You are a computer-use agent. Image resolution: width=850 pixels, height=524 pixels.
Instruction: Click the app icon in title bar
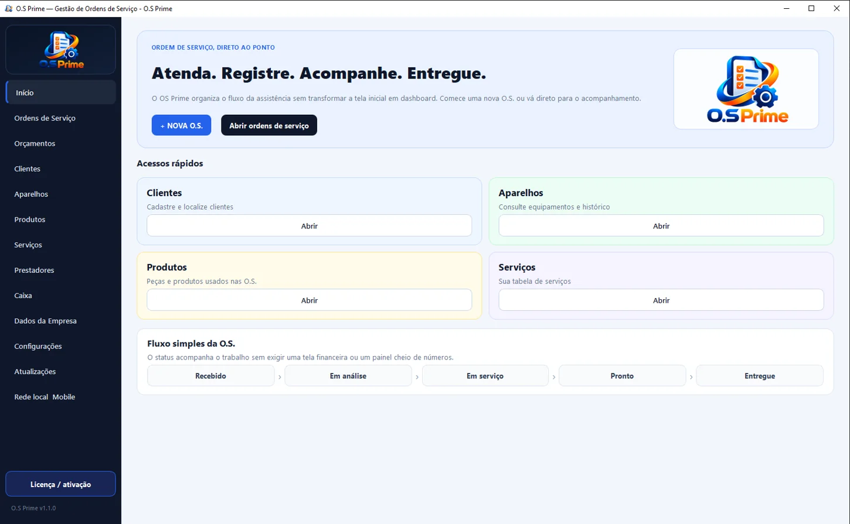click(x=8, y=8)
